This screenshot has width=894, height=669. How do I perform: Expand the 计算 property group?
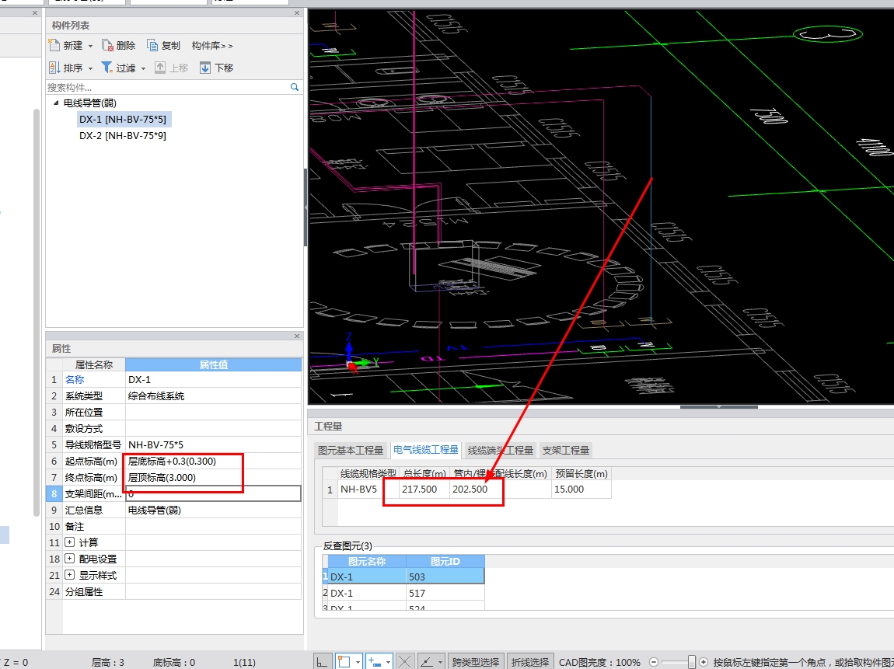[69, 542]
